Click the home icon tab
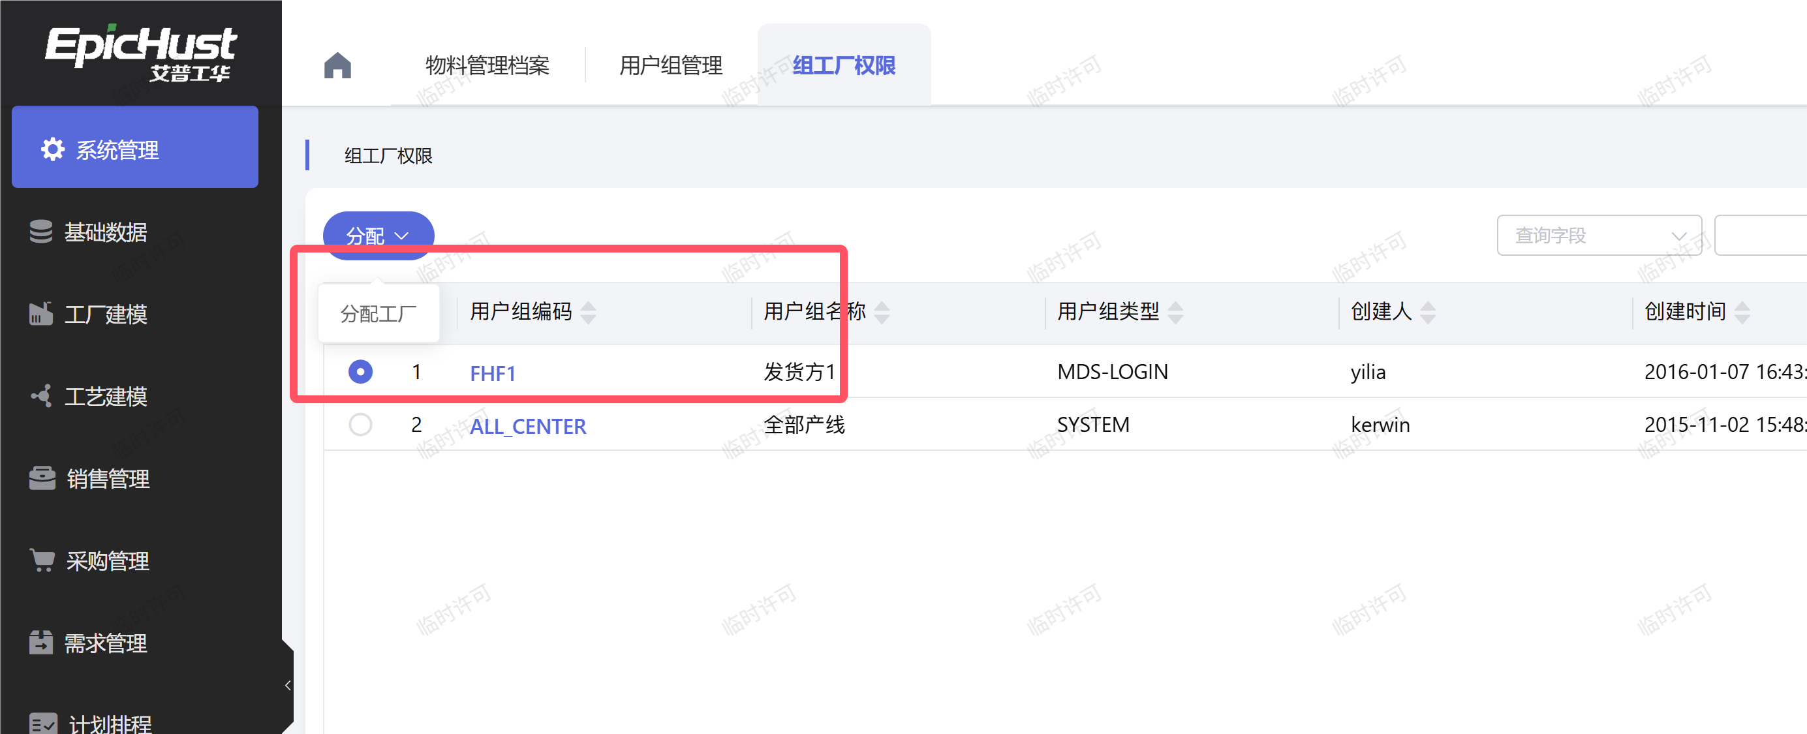 pyautogui.click(x=337, y=66)
